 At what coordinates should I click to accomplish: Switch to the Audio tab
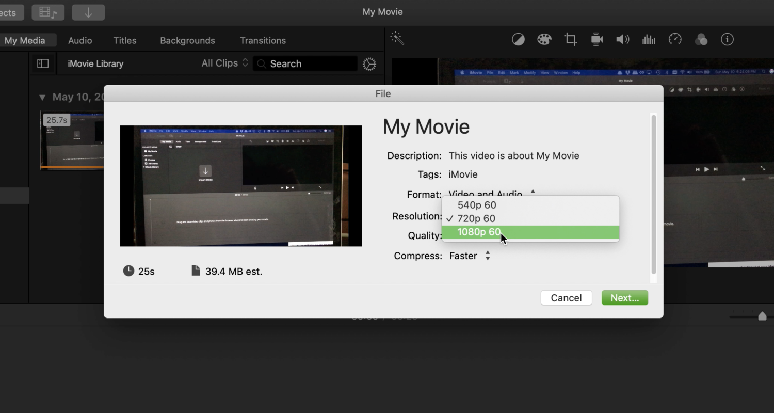[x=80, y=40]
